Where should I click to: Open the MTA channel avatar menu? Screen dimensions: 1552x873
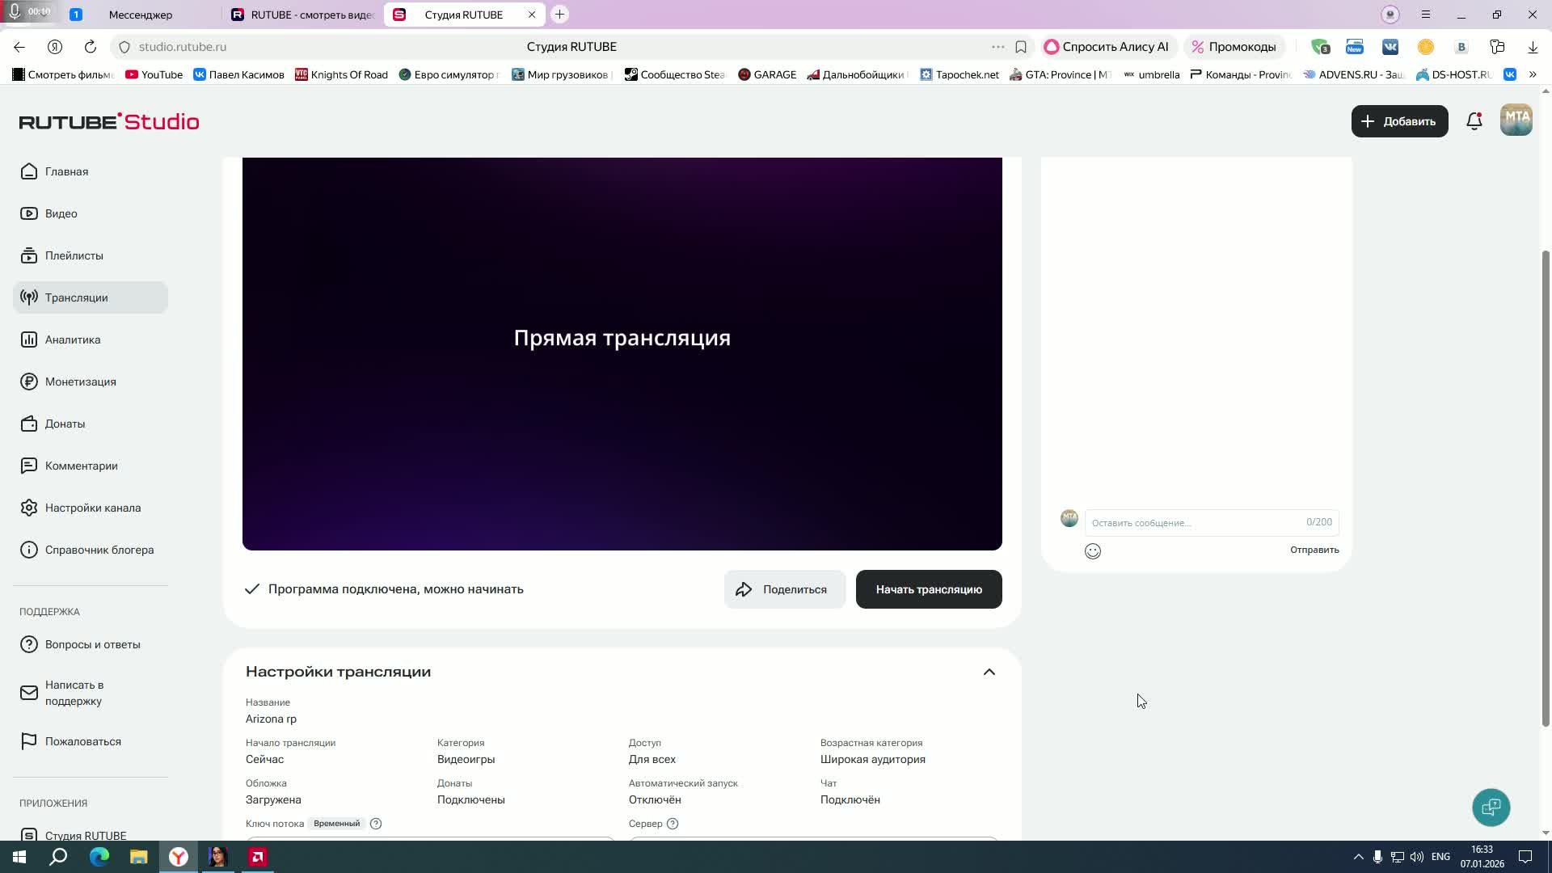pyautogui.click(x=1516, y=120)
